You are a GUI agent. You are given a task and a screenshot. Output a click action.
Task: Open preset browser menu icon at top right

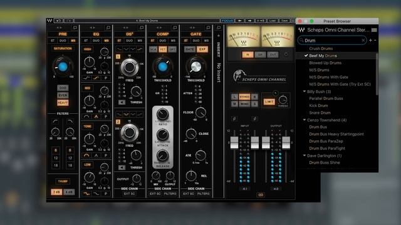[374, 30]
